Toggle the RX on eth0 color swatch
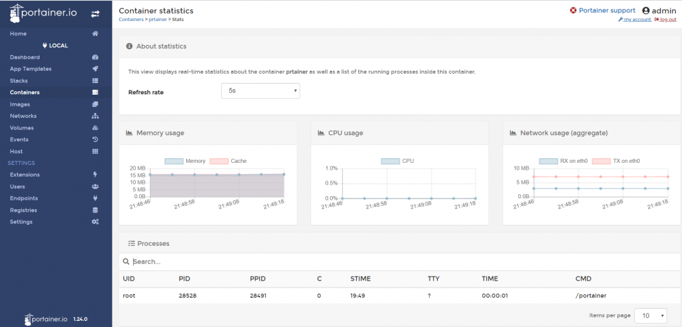 coord(548,161)
